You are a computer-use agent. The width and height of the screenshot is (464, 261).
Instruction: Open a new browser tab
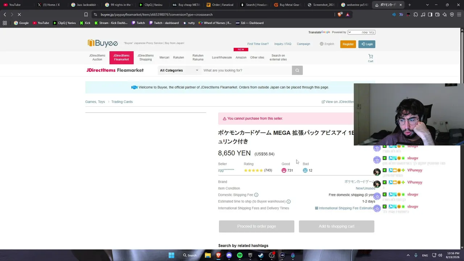(410, 5)
